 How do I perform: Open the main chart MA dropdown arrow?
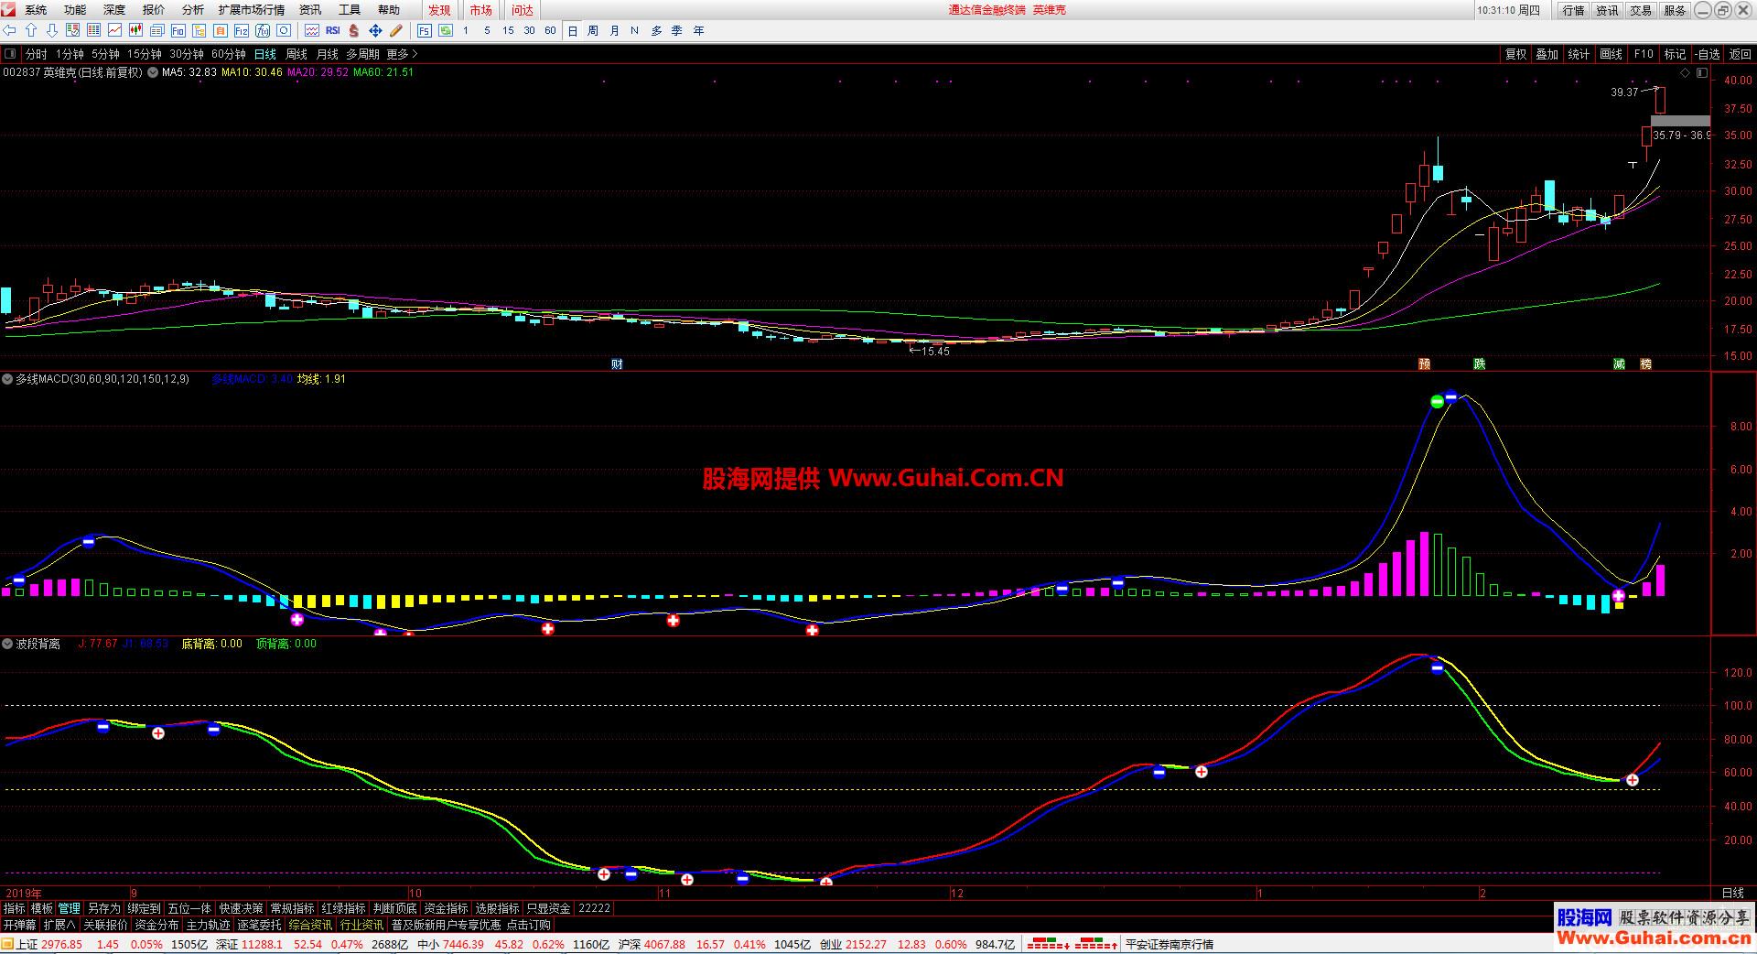pyautogui.click(x=153, y=72)
